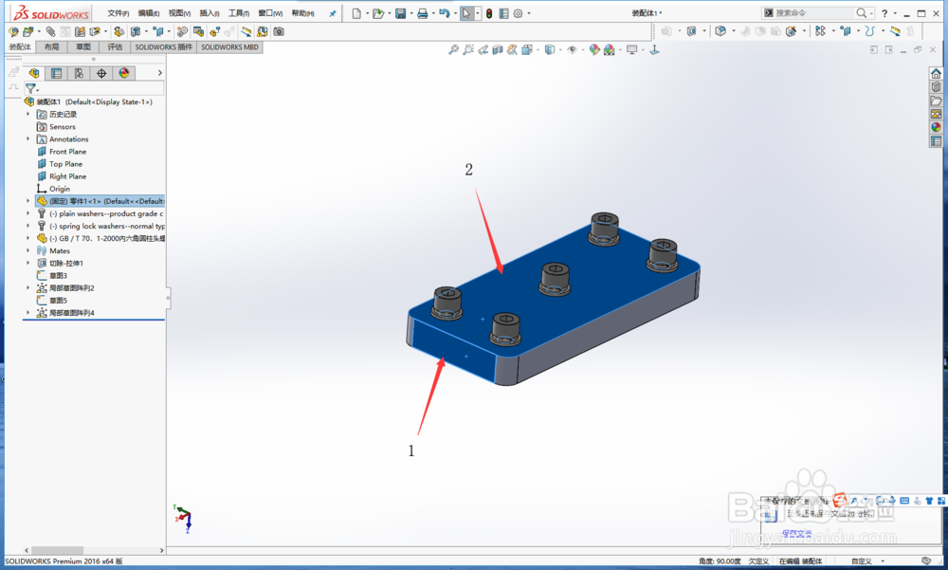Open dropdown arrow beside Open file icon
Viewport: 948px width, 570px height.
(389, 13)
